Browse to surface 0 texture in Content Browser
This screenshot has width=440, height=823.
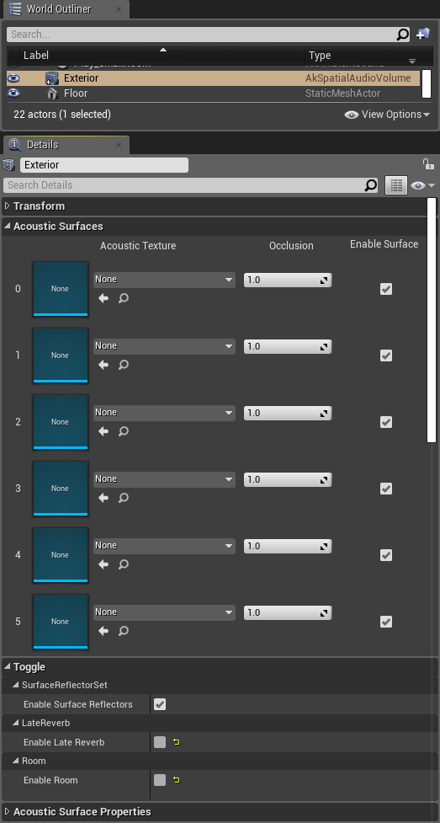pos(123,298)
